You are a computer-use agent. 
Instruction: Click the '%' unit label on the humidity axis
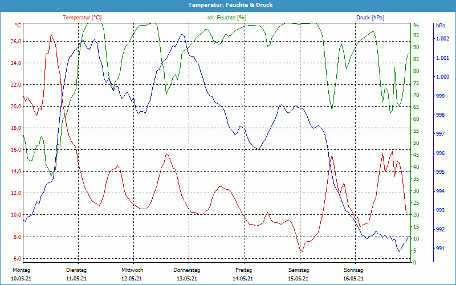416,26
